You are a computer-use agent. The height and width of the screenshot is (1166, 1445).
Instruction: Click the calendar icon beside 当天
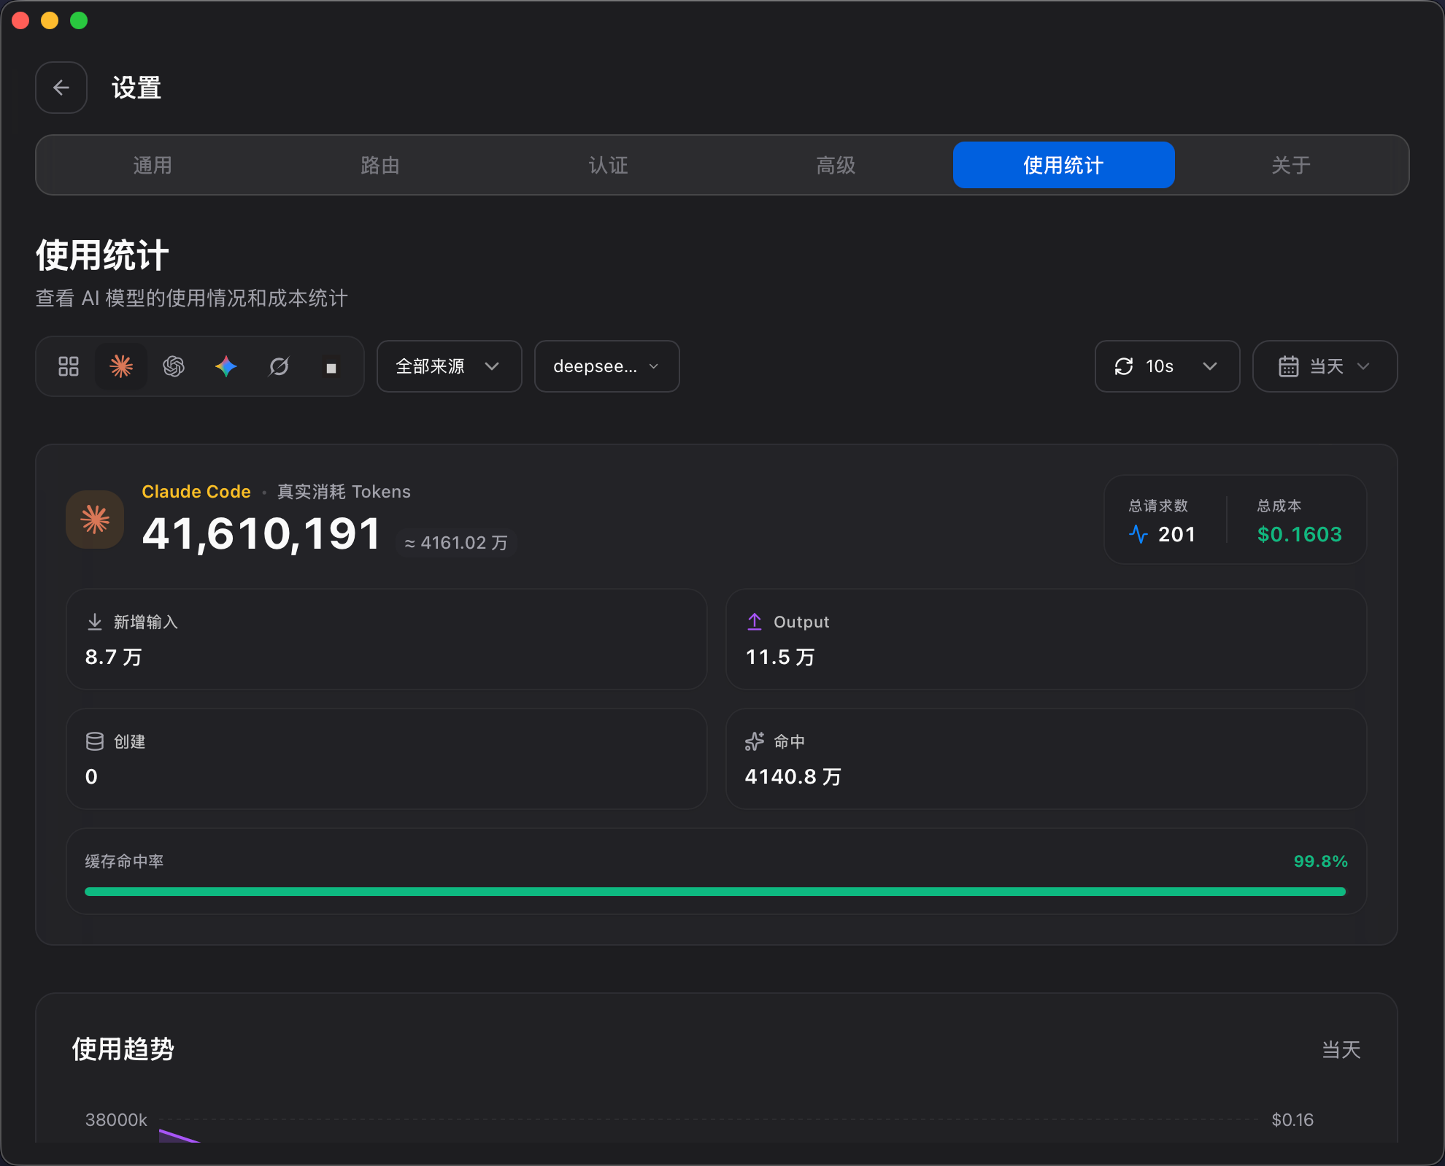pyautogui.click(x=1289, y=366)
